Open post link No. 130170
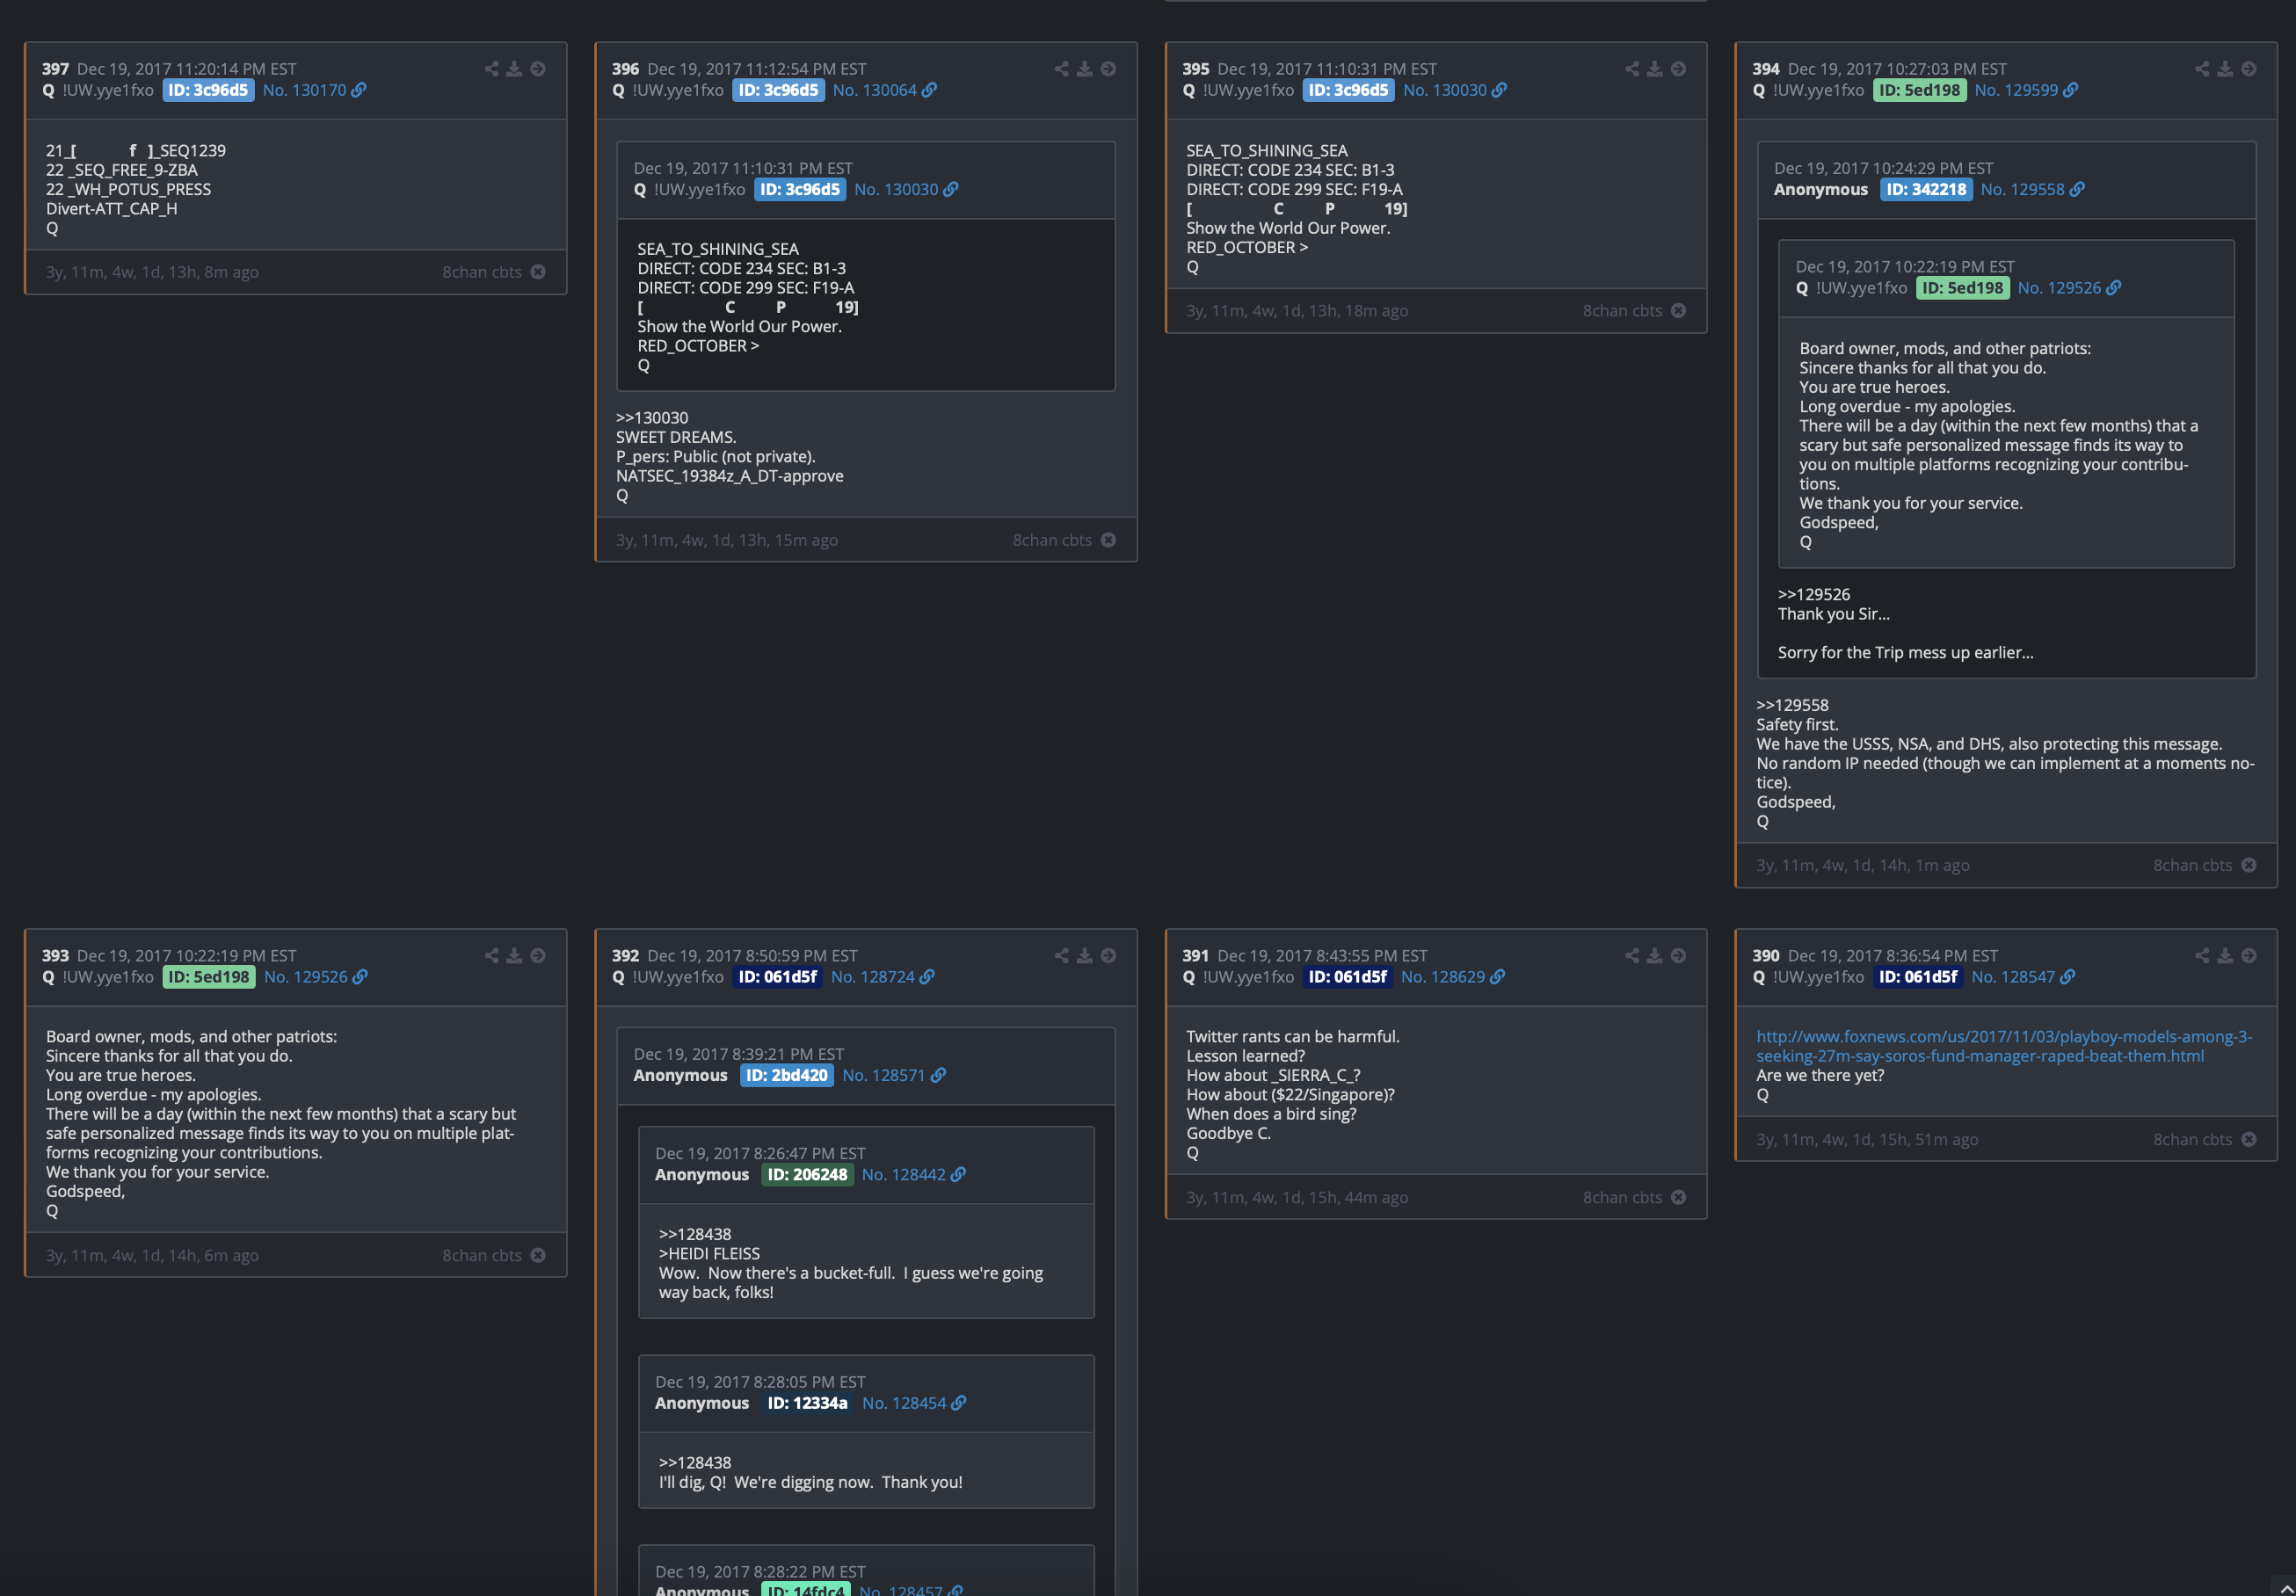2296x1596 pixels. [x=314, y=90]
